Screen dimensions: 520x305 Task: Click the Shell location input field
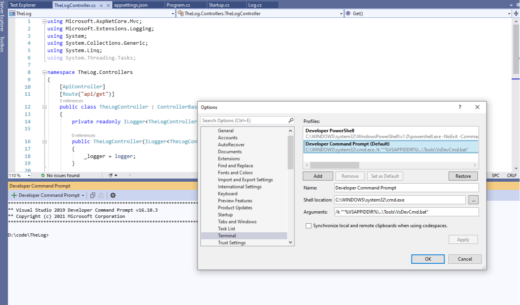point(399,200)
